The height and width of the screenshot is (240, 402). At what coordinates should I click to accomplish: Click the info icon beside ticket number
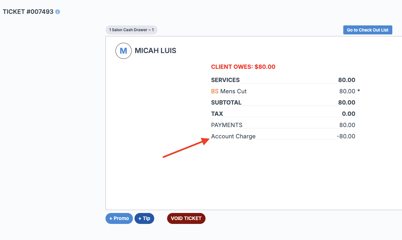click(x=58, y=12)
